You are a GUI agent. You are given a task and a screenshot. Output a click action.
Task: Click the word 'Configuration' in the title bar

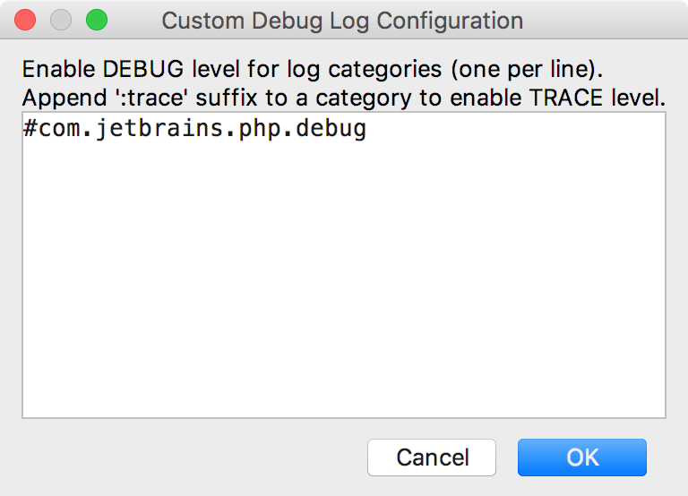pyautogui.click(x=450, y=21)
